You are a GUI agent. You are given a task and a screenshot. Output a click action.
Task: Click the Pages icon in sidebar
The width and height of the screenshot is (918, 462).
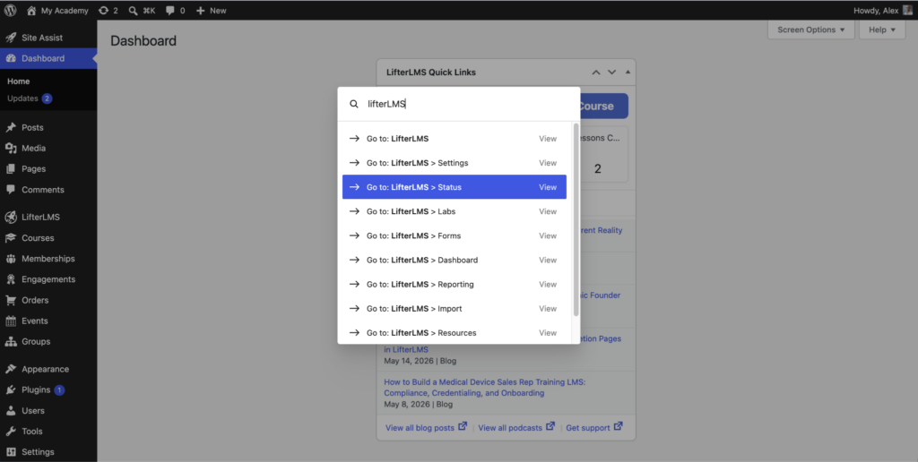pos(11,169)
